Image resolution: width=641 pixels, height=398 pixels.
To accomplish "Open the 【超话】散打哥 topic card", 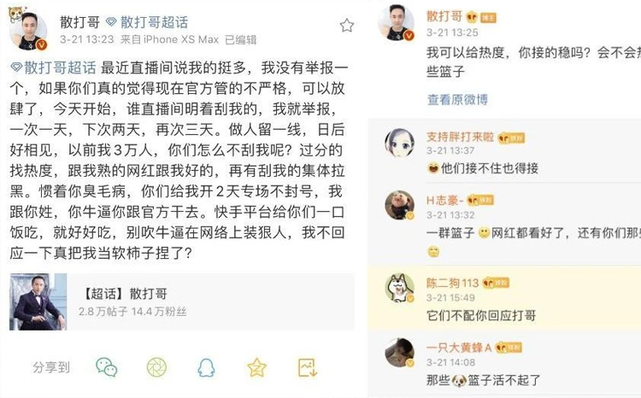I will (x=181, y=301).
